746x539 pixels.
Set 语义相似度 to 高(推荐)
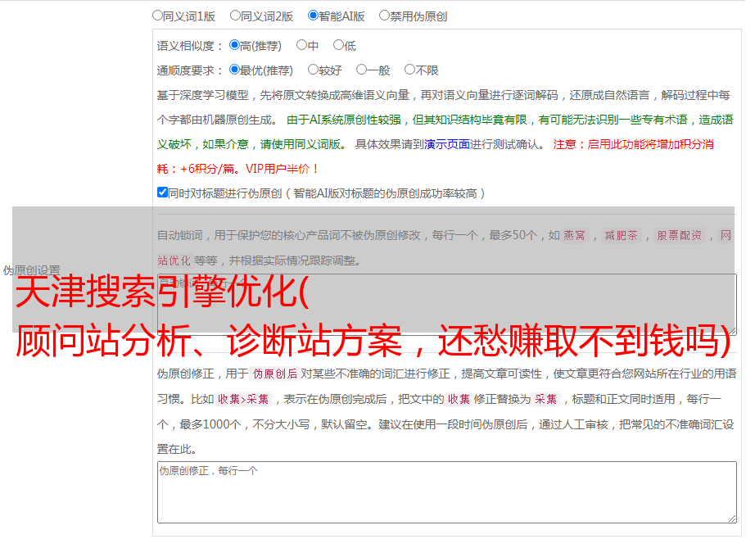coord(234,45)
